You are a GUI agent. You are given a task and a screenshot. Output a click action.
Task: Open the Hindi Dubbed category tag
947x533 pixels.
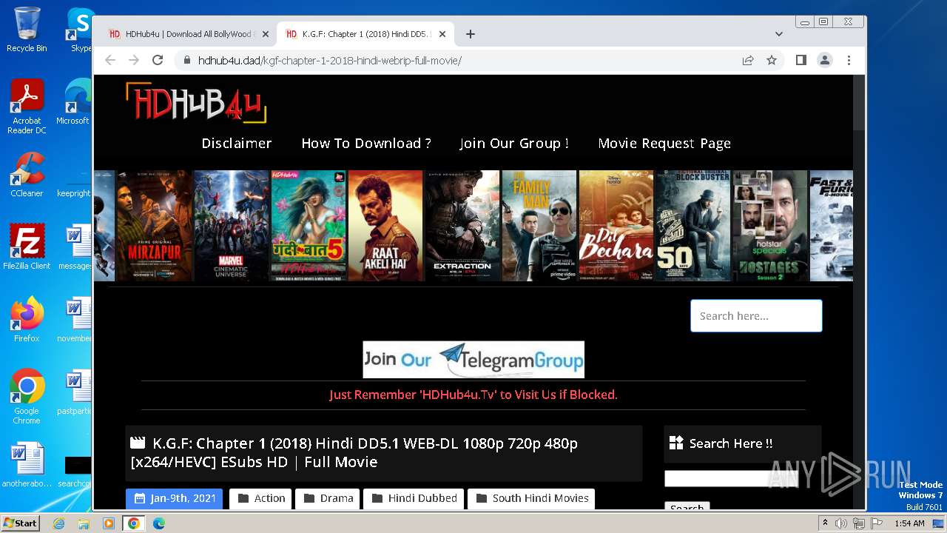[x=414, y=498]
